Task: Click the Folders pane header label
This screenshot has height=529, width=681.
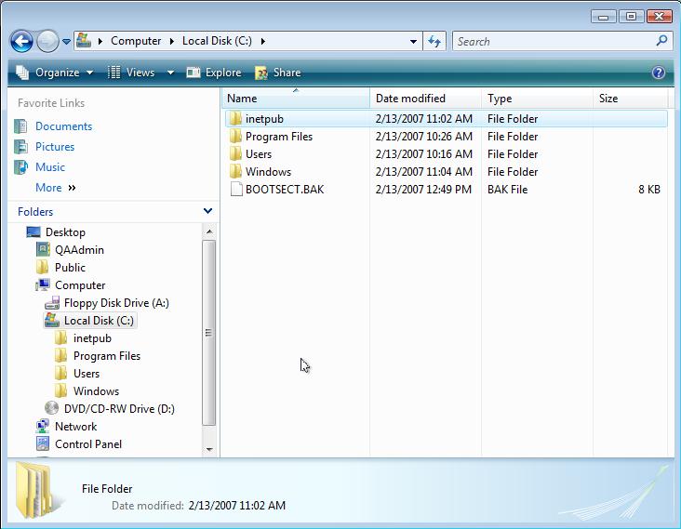Action: click(35, 212)
